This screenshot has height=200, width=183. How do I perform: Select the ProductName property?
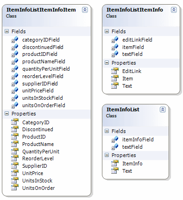coord(38,144)
